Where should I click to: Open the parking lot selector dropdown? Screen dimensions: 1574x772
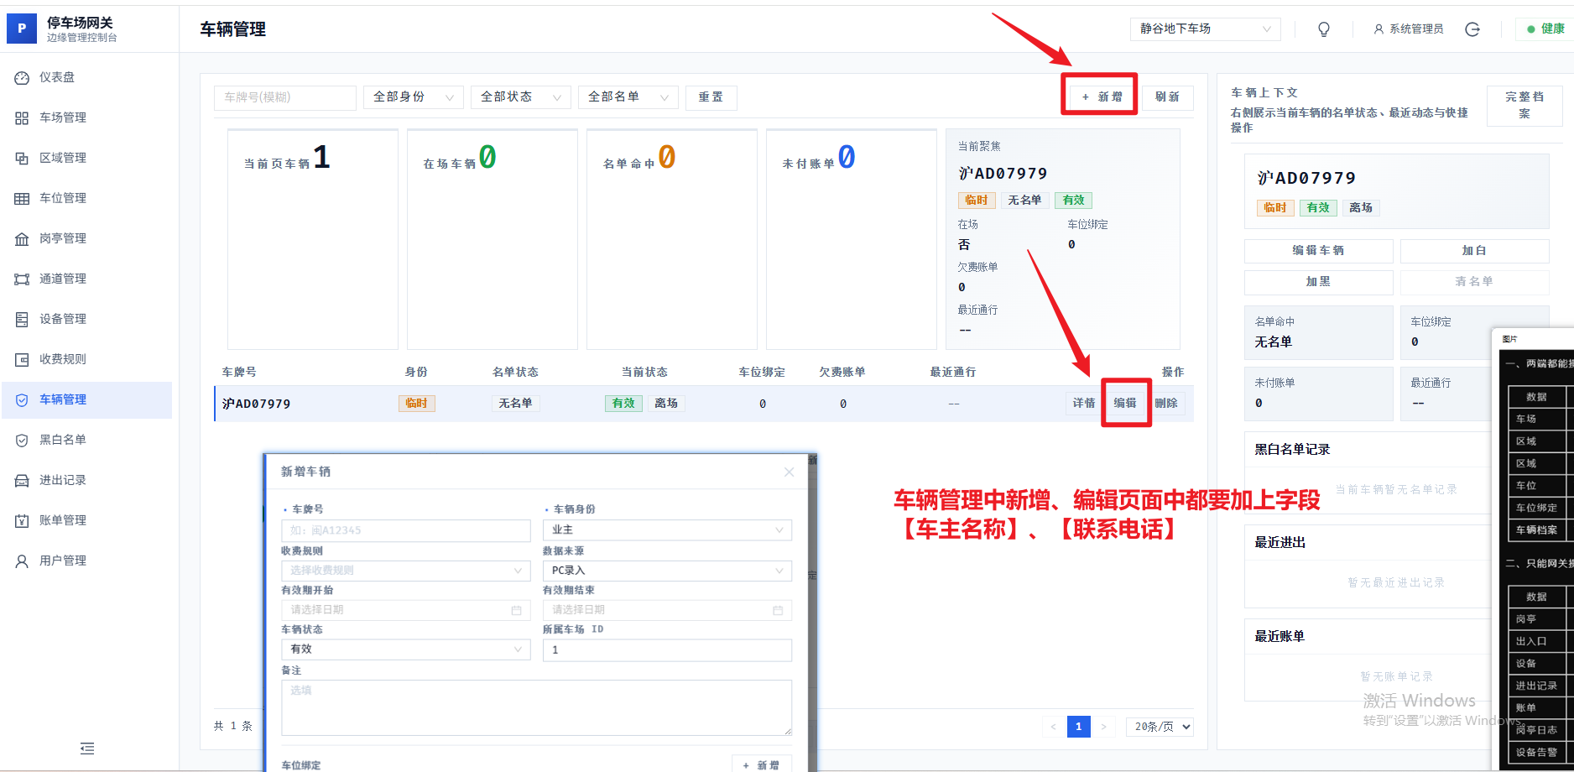(1204, 29)
